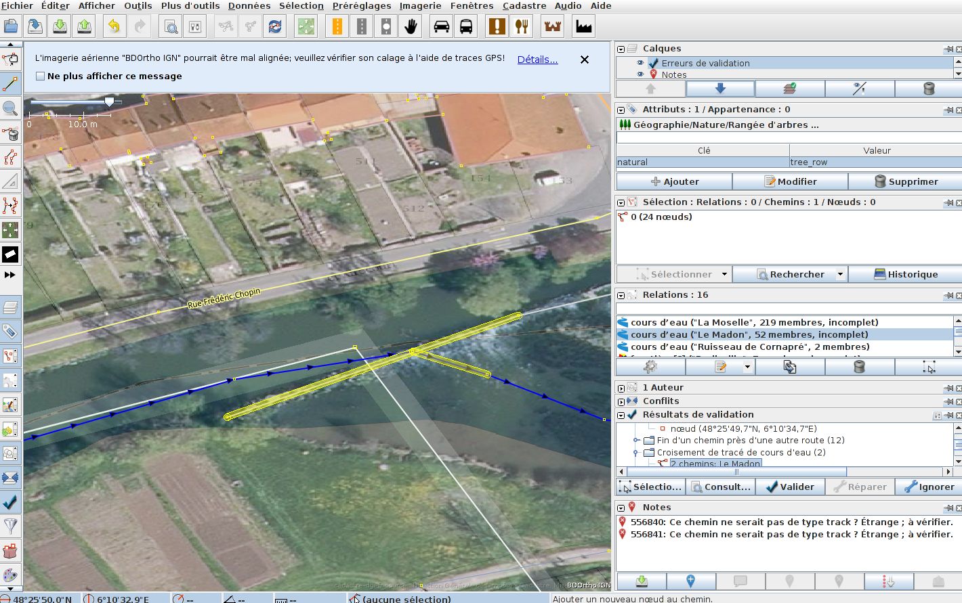Toggle visibility of Erreurs de validation layer
The image size is (962, 603).
(640, 63)
